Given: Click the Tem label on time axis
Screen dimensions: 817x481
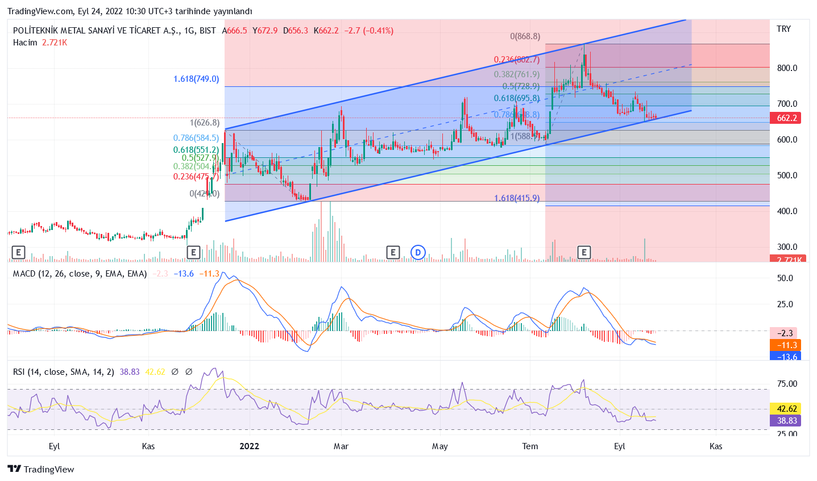Looking at the screenshot, I should click(x=530, y=446).
